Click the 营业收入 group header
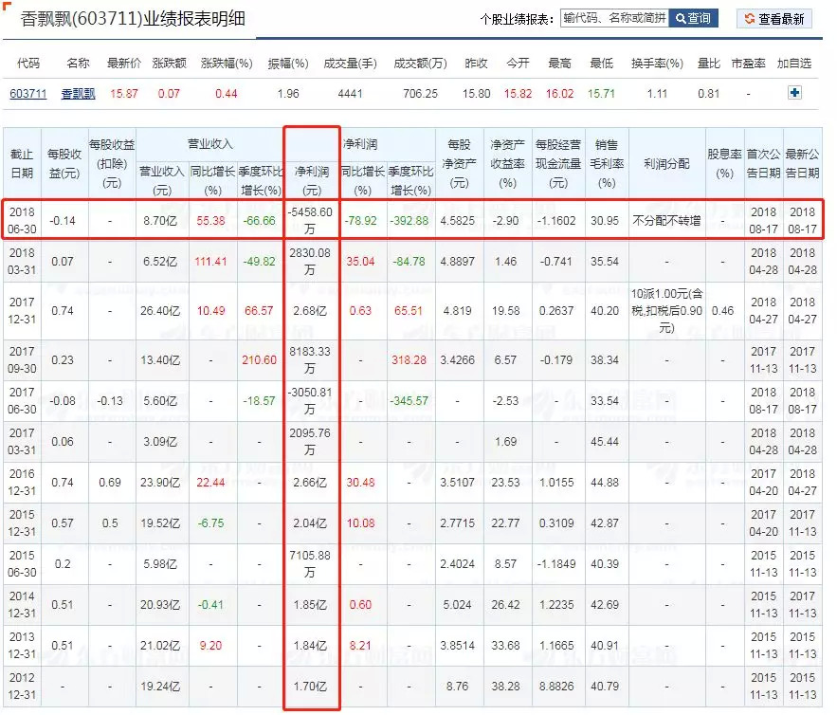This screenshot has width=837, height=715. 209,144
